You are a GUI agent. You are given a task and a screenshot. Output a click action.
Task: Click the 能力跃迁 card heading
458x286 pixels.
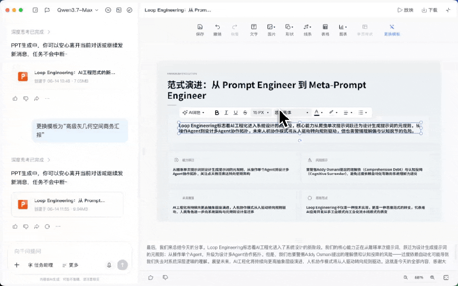click(x=188, y=160)
